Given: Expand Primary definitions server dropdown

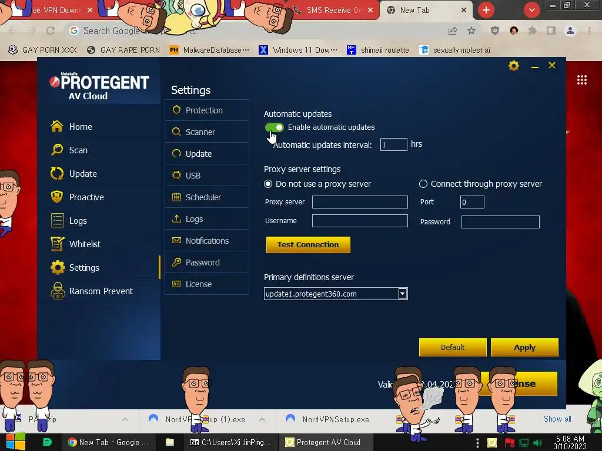Looking at the screenshot, I should coord(402,294).
